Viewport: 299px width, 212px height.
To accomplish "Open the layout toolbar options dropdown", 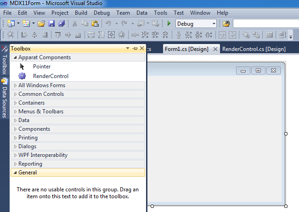I will tap(291, 37).
